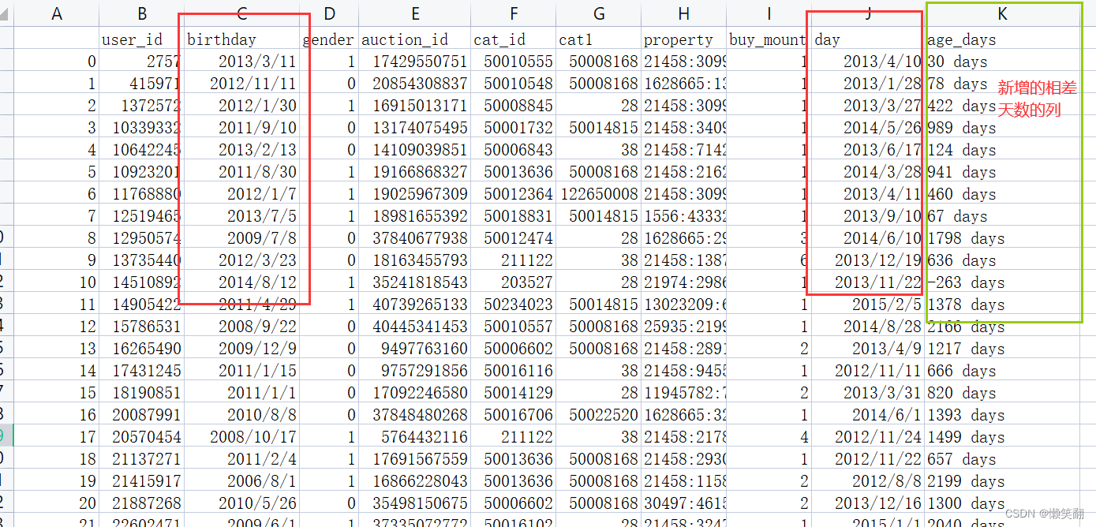Select birthday cell 2013/3/11
The width and height of the screenshot is (1096, 527).
[242, 62]
